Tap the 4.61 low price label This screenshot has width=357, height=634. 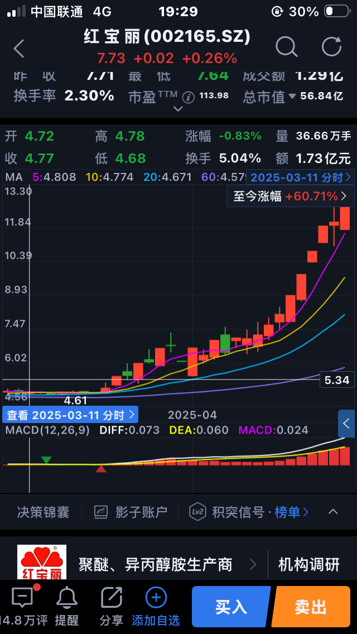(x=76, y=401)
